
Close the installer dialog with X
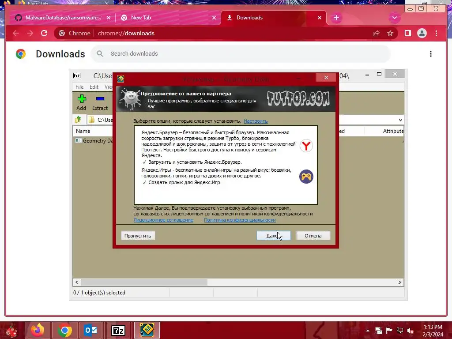pos(326,77)
